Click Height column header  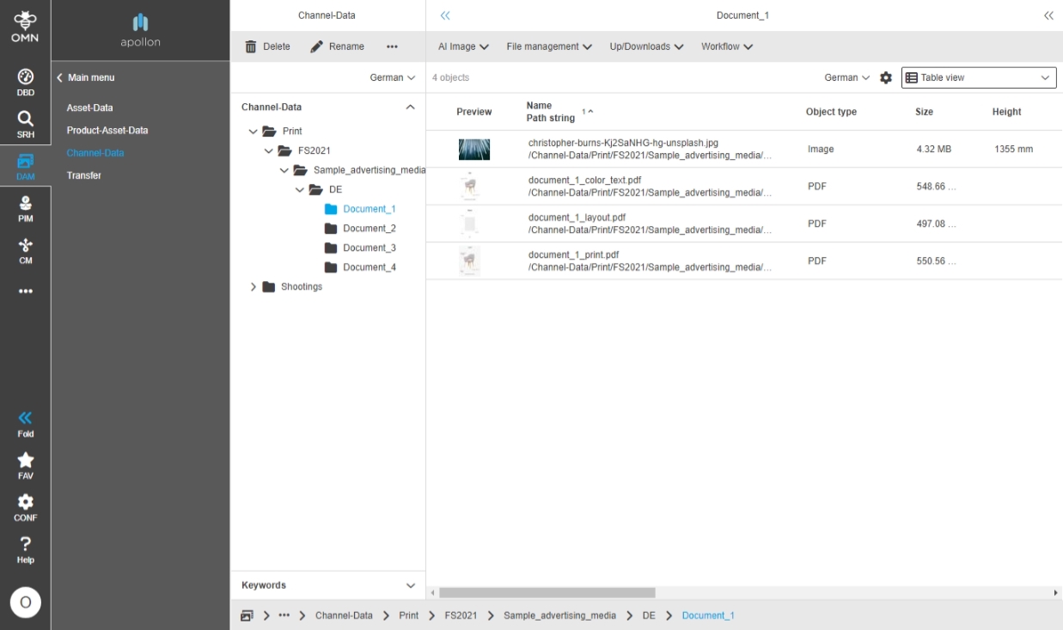click(1006, 112)
